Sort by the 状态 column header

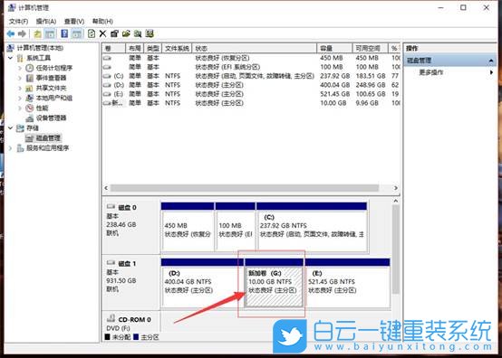[x=255, y=48]
